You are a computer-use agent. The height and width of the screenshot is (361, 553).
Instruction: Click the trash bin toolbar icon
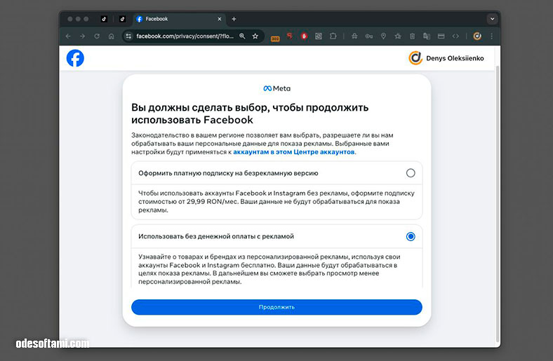(x=412, y=36)
